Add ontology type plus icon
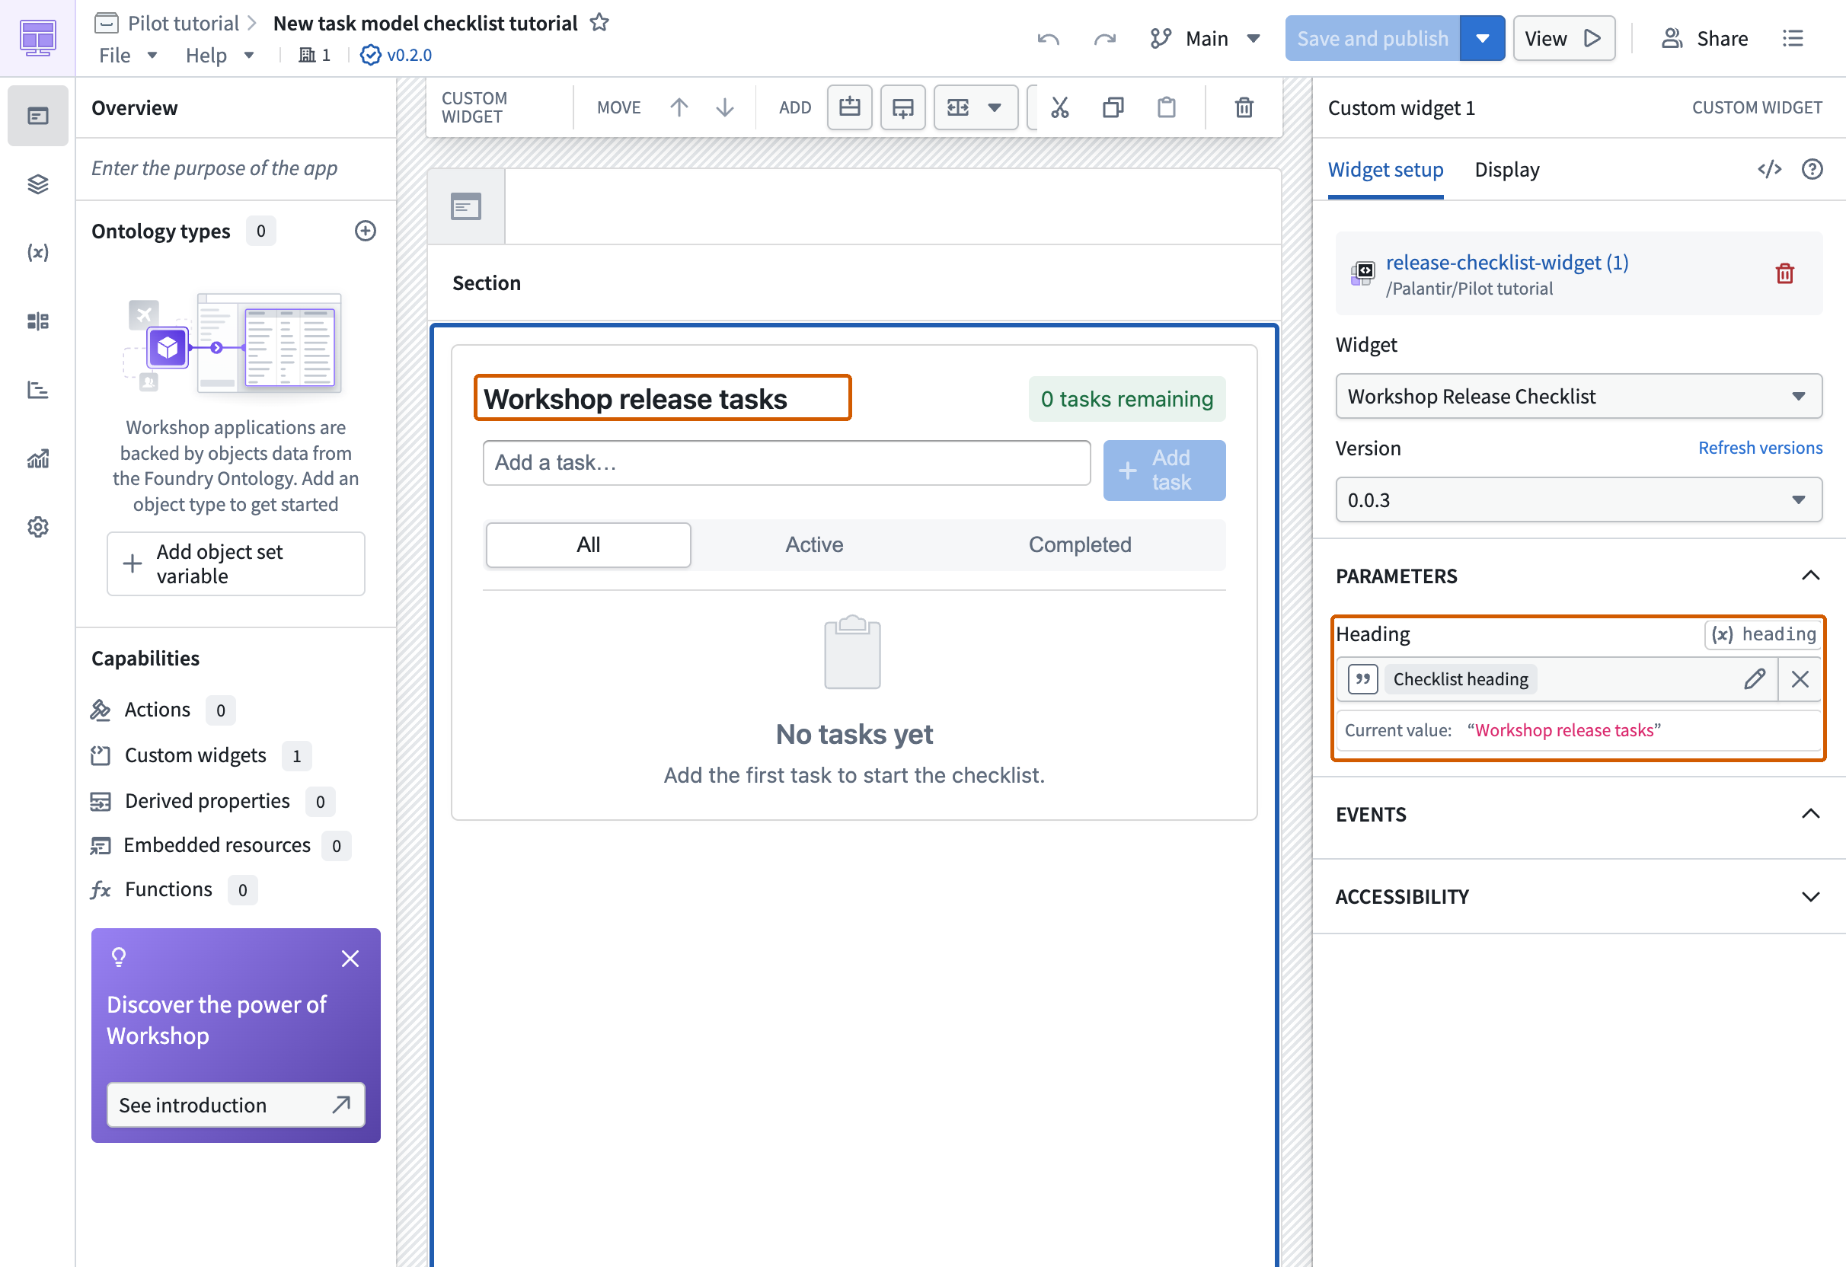Image resolution: width=1846 pixels, height=1267 pixels. point(365,231)
